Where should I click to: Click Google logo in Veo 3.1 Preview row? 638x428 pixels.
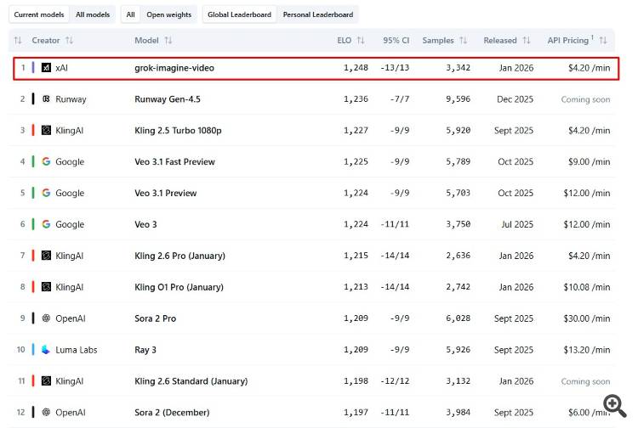(x=47, y=193)
